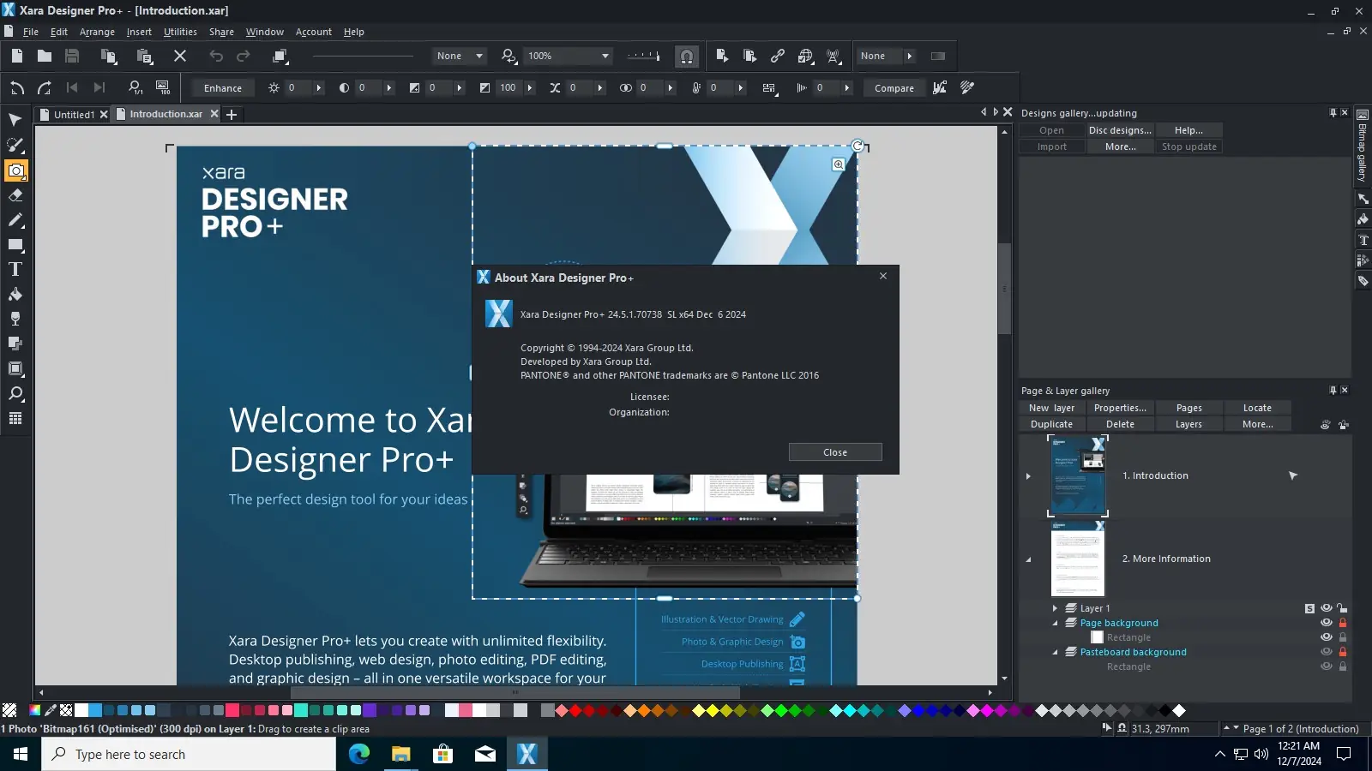
Task: Select the 1. Introduction page thumbnail
Action: click(x=1078, y=476)
